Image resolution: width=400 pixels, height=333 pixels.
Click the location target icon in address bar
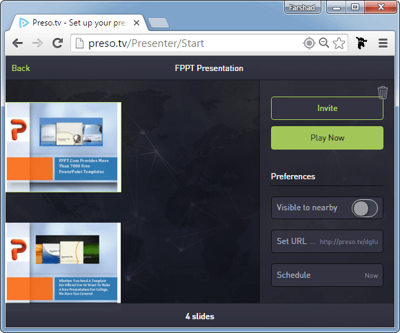coord(309,43)
